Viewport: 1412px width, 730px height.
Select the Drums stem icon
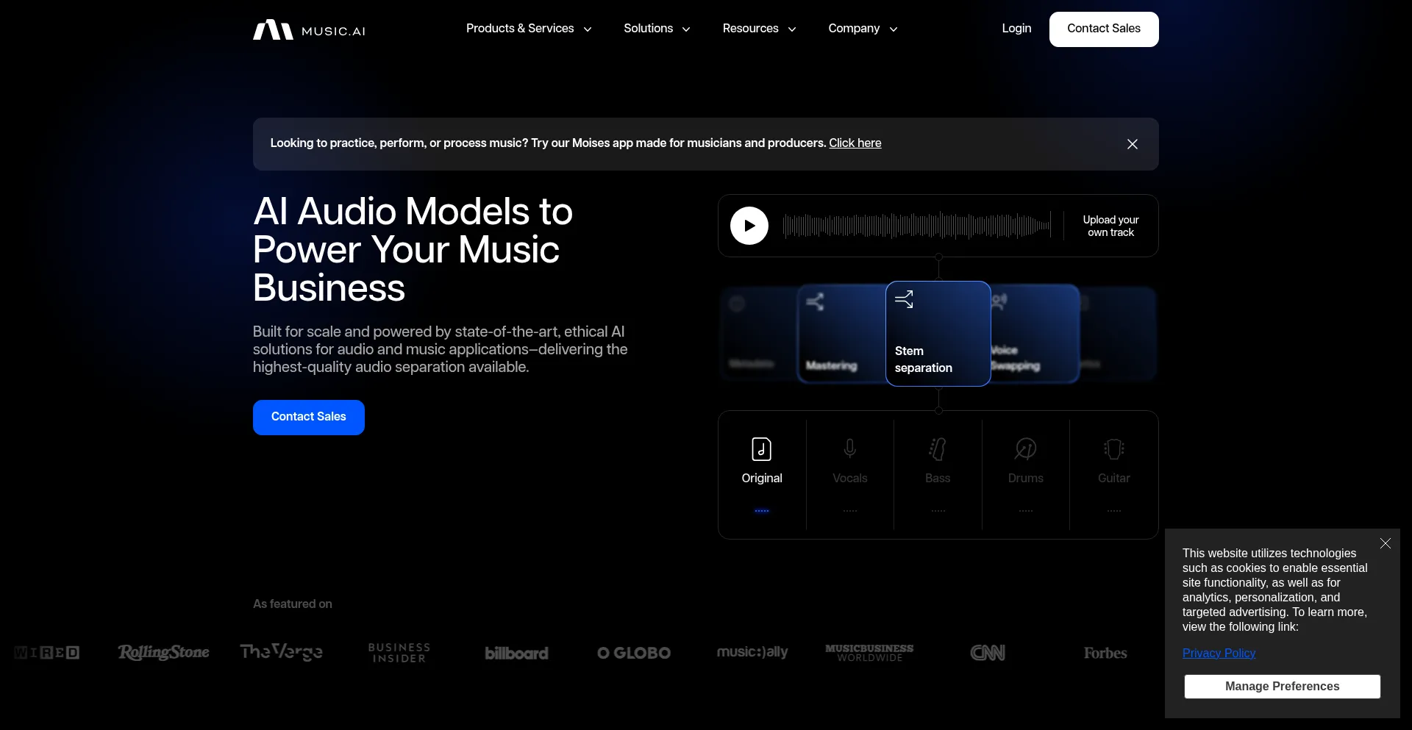(1025, 449)
